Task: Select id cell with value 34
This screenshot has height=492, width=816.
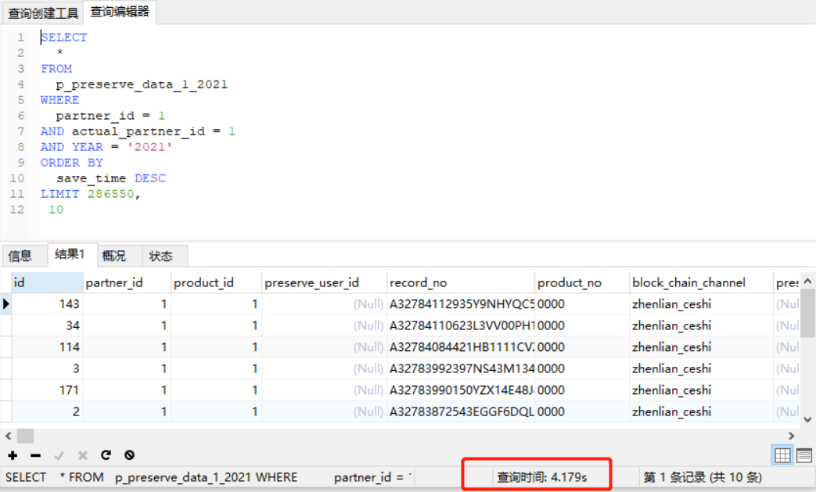Action: click(47, 325)
